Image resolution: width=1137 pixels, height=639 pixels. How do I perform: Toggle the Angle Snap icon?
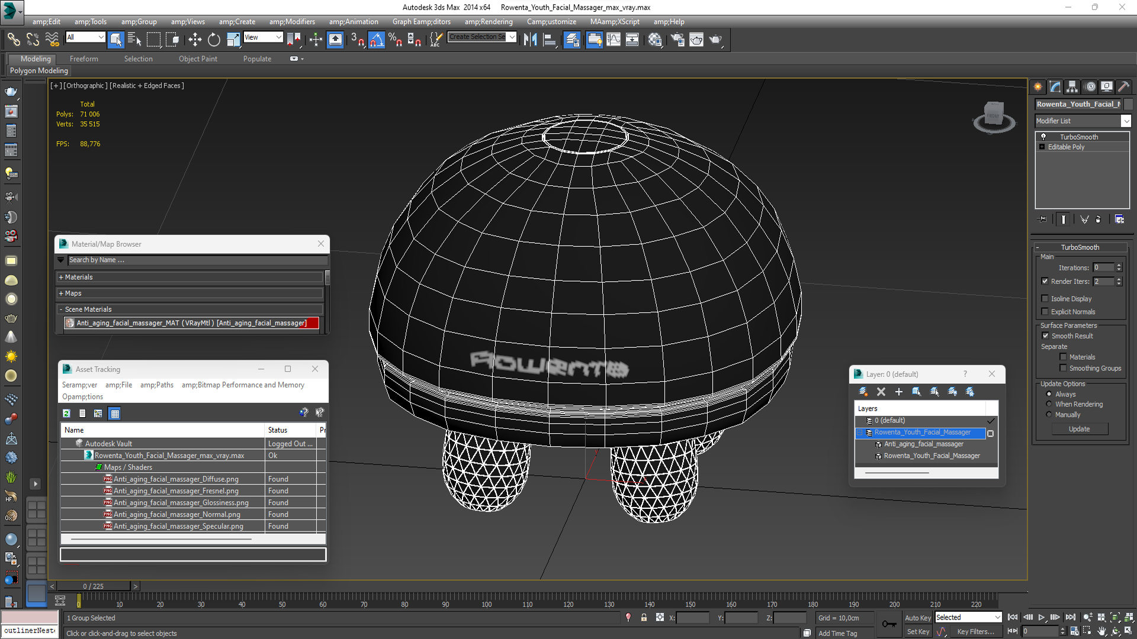pos(376,40)
